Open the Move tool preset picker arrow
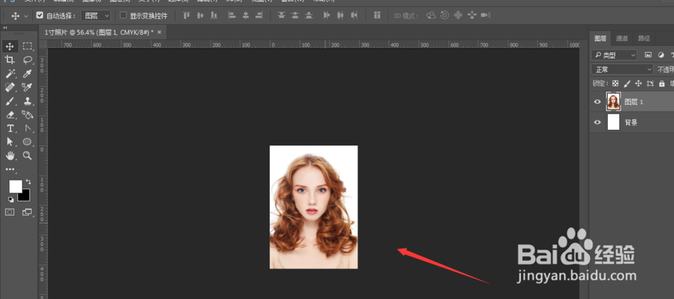The width and height of the screenshot is (674, 299). pos(26,16)
